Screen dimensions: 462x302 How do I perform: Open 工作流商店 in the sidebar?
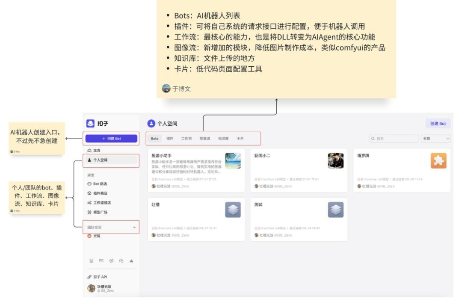pos(99,203)
